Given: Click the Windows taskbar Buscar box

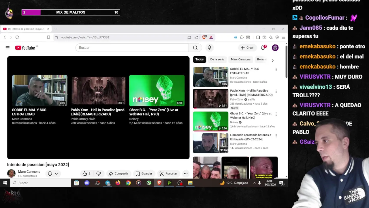Looking at the screenshot, I should pos(40,183).
